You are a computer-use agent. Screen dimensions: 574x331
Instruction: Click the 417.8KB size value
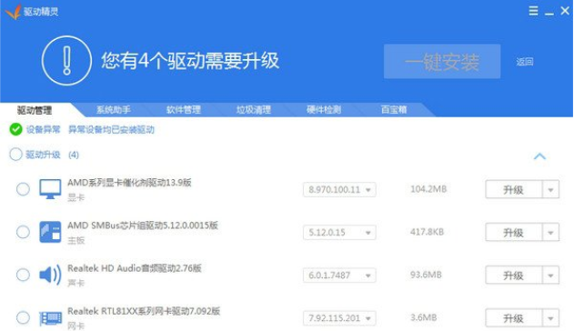427,232
